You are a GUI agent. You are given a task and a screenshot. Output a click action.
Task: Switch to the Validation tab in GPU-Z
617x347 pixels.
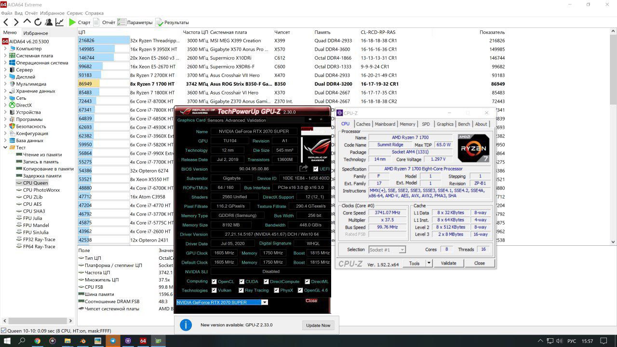256,120
